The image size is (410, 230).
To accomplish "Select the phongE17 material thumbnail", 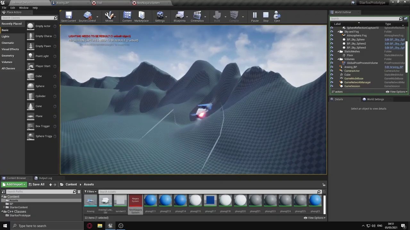I will pos(210,201).
